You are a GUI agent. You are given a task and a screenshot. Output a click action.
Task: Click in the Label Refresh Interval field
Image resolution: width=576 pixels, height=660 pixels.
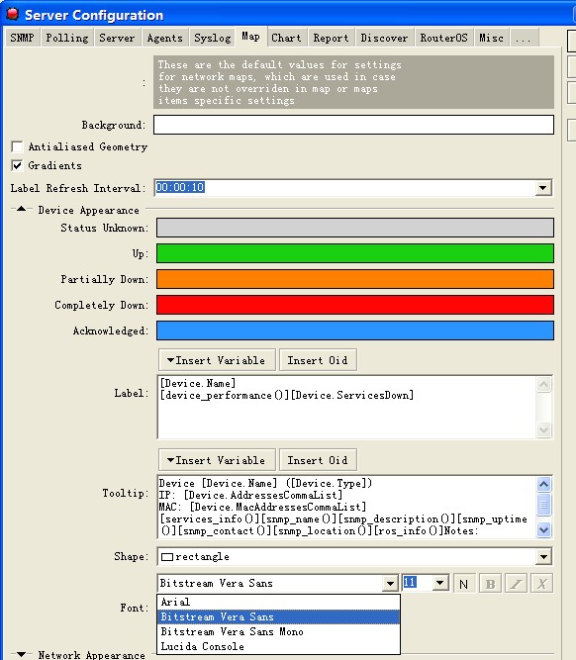coord(345,188)
